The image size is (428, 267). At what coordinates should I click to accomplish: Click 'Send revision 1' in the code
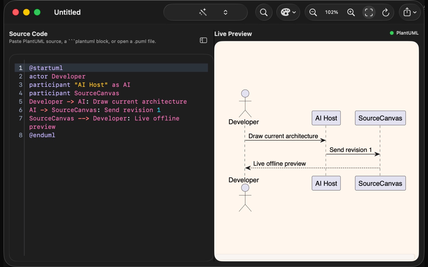[x=132, y=110]
